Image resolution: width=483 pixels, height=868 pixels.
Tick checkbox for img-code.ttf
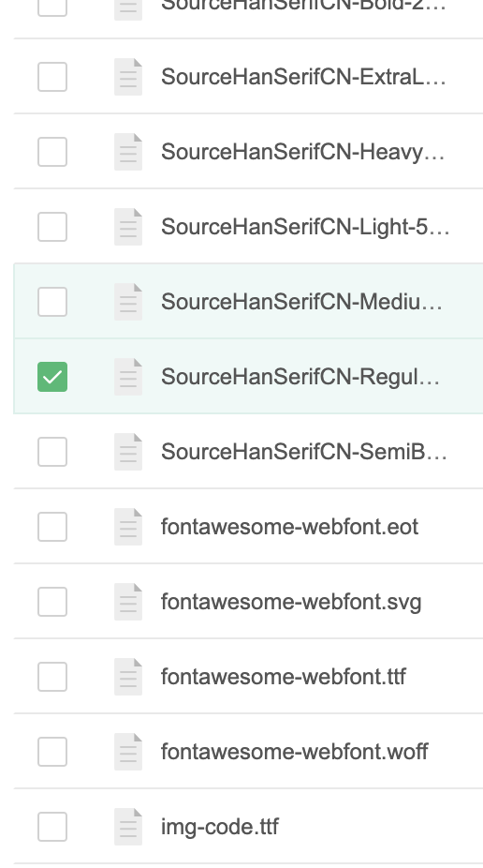pos(52,827)
